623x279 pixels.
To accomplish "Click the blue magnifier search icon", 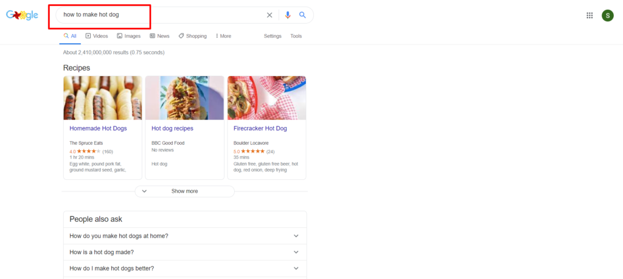I will pyautogui.click(x=302, y=15).
